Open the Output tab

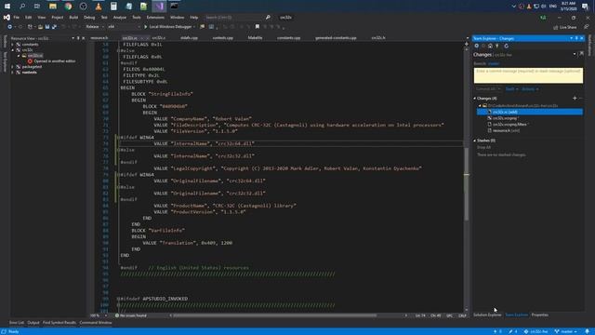(33, 323)
